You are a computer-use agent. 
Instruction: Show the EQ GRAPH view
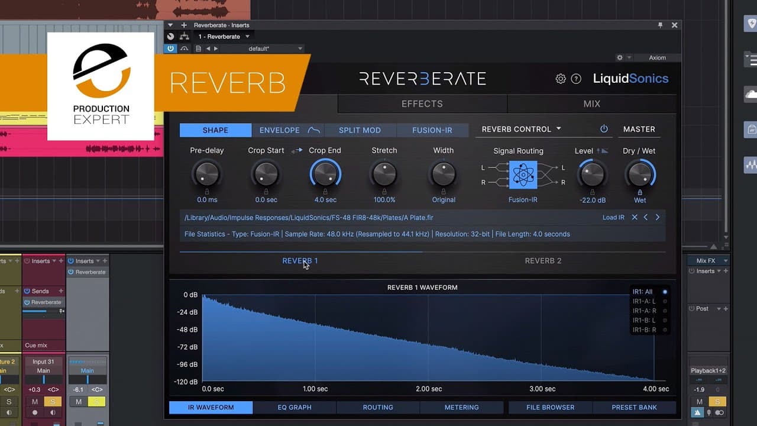coord(295,407)
